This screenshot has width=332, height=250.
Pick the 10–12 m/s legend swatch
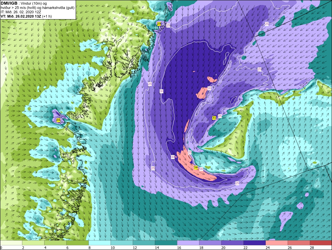(122, 243)
